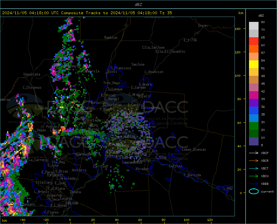Click the 'L_Dormida' map label
This screenshot has width=277, height=224.
(192, 175)
